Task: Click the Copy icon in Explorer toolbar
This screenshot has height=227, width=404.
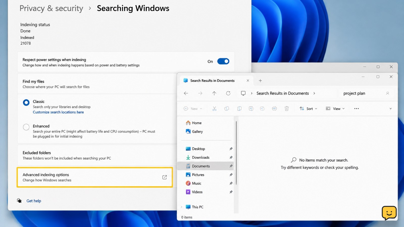Action: [x=227, y=108]
